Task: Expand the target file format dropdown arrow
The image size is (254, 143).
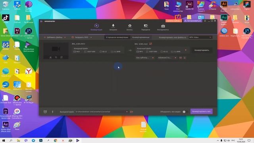Action: click(186, 50)
